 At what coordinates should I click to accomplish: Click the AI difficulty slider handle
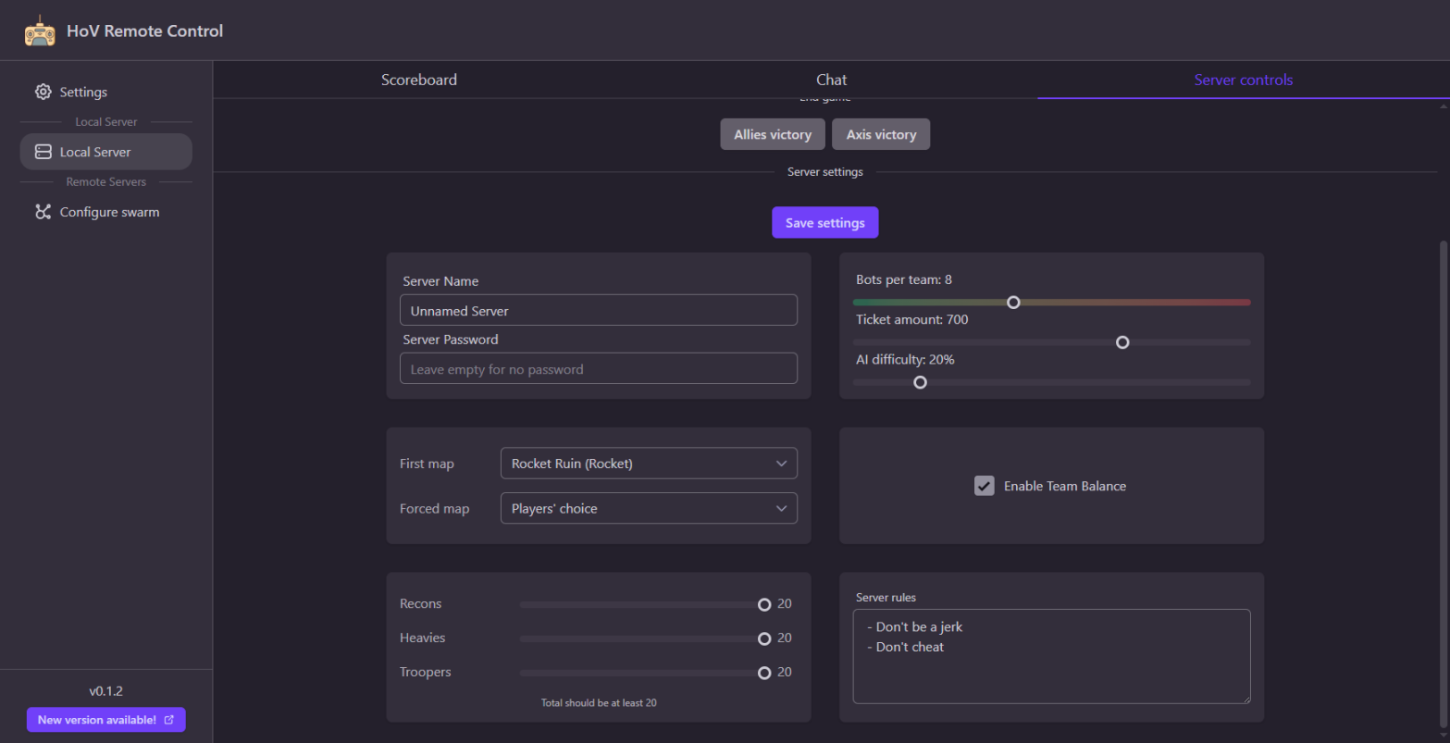pyautogui.click(x=920, y=382)
